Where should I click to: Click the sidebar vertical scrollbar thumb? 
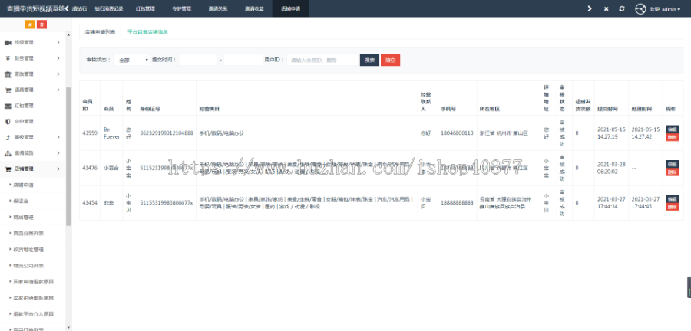(x=68, y=156)
